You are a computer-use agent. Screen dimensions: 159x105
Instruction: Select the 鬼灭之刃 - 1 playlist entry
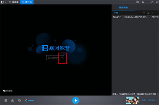click(x=135, y=17)
